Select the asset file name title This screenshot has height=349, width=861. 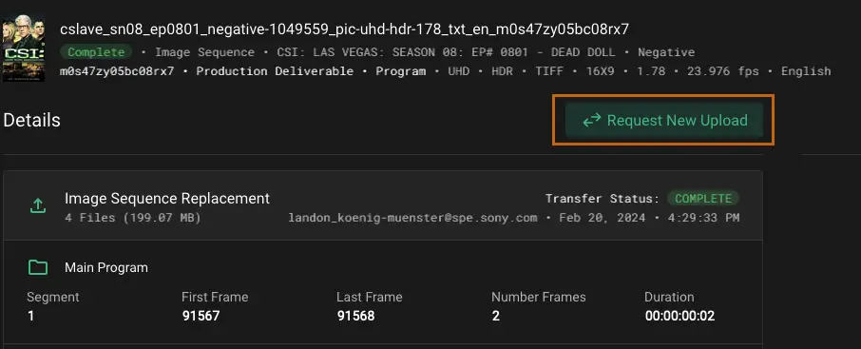(344, 29)
